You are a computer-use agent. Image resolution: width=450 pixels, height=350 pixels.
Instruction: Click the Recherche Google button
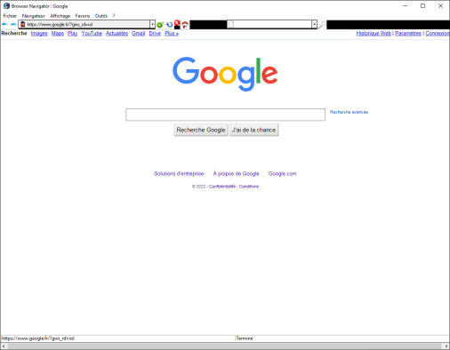tap(201, 130)
